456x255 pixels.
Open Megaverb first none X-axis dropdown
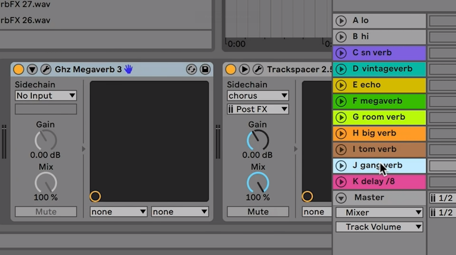[118, 212]
